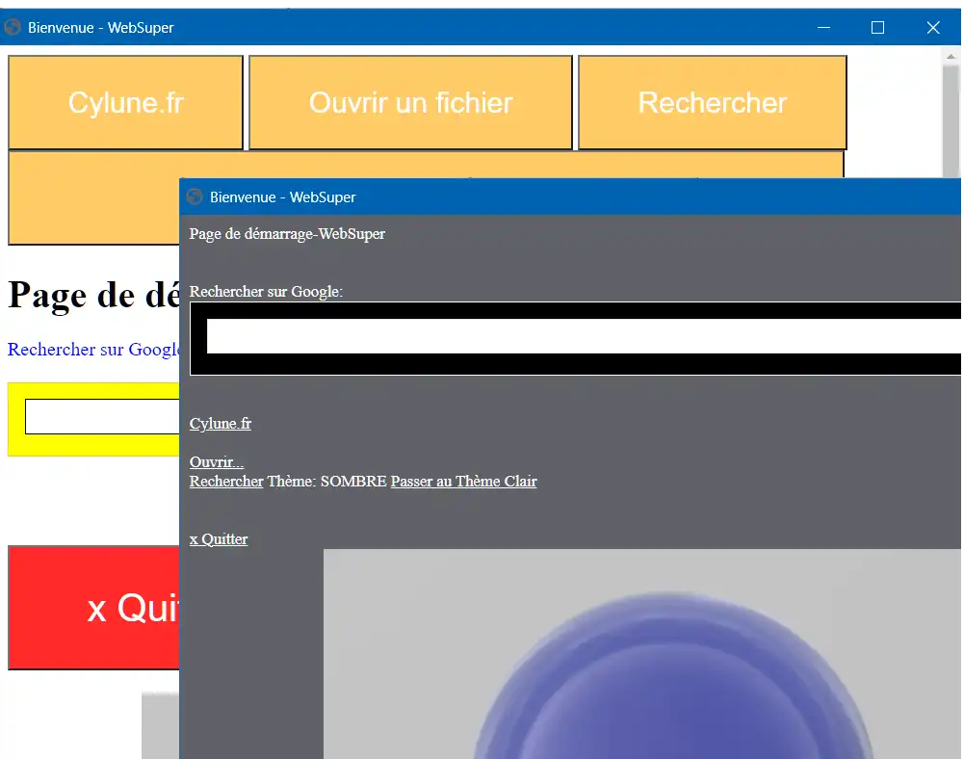This screenshot has width=964, height=759.
Task: Click the back window's globe icon
Action: (x=13, y=27)
